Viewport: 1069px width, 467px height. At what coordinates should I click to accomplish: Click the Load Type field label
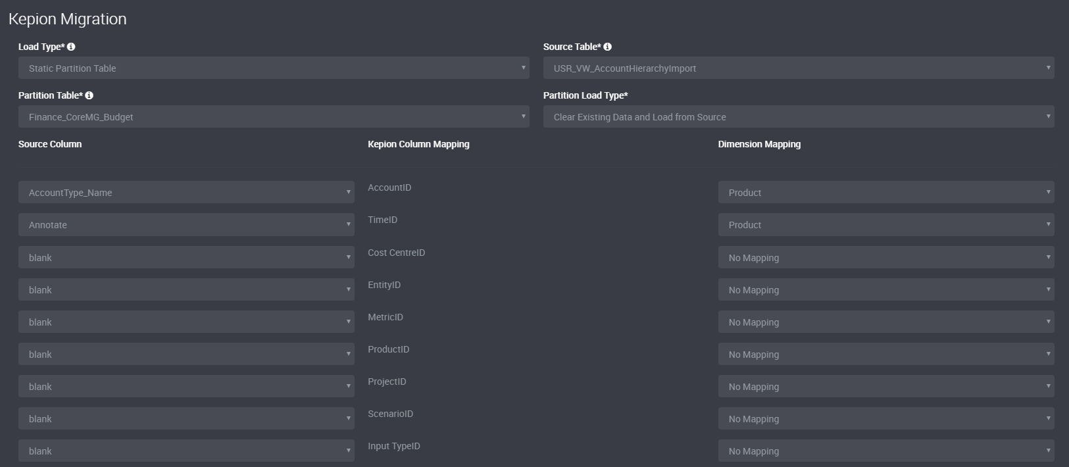click(x=41, y=47)
